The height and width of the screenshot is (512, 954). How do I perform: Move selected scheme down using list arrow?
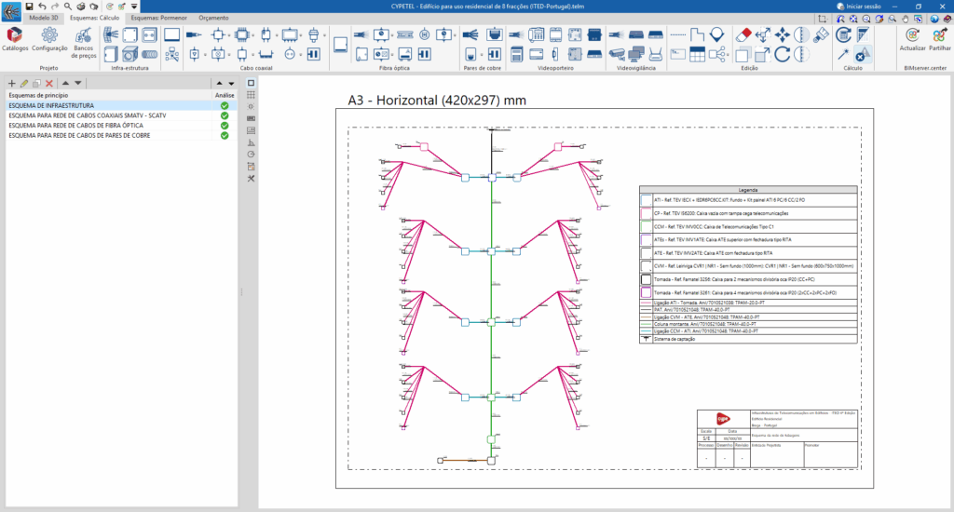click(x=76, y=84)
